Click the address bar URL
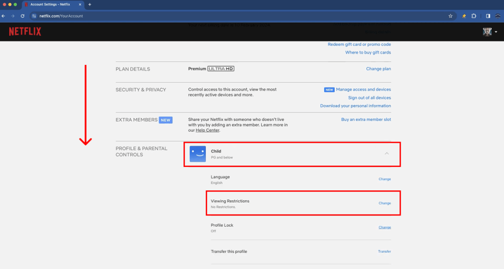 tap(61, 16)
